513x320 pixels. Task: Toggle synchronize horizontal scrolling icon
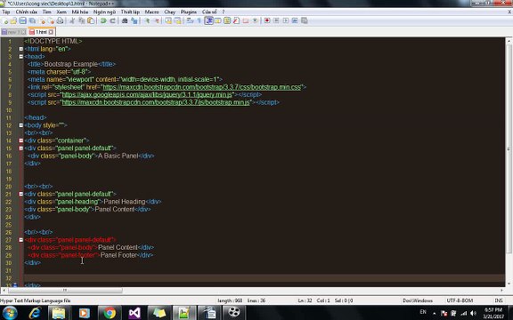[178, 21]
